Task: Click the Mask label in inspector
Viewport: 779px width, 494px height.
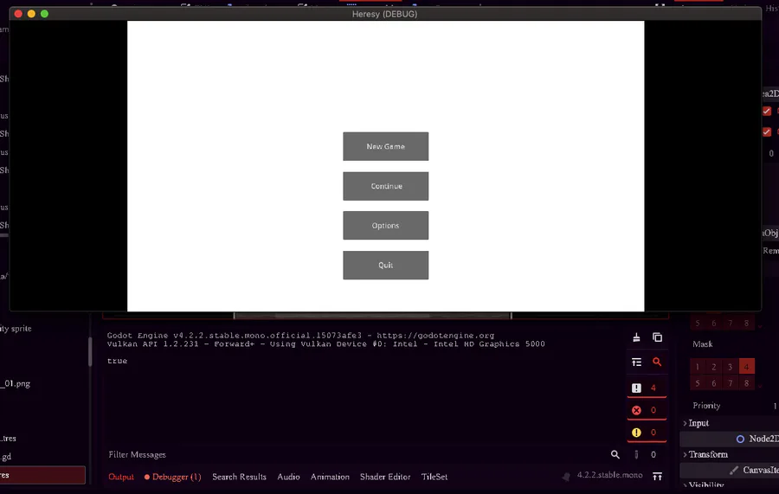Action: click(x=703, y=344)
